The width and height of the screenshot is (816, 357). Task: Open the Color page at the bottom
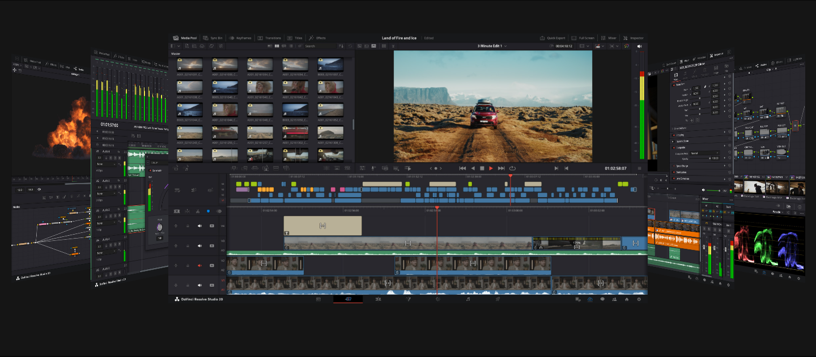click(438, 299)
